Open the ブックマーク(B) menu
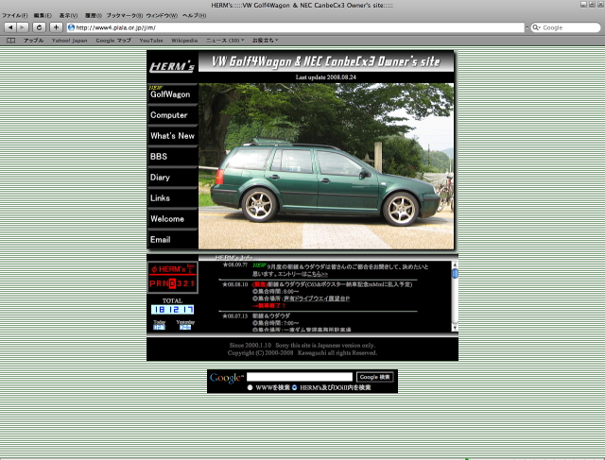 124,15
